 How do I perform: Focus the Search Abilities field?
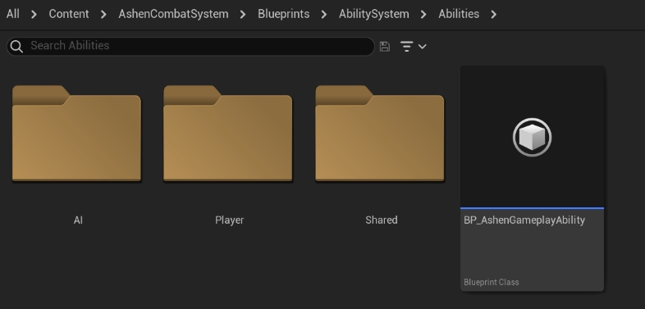[190, 47]
